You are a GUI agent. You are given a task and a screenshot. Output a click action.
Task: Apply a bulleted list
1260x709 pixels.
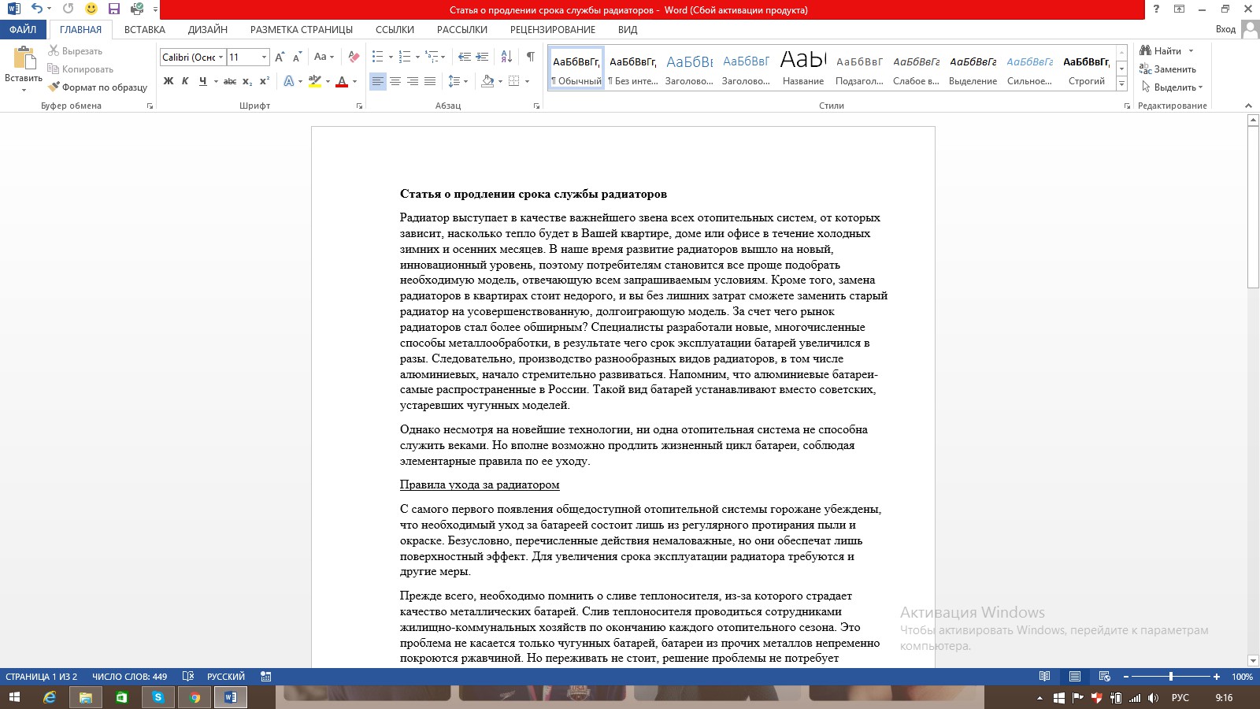378,57
